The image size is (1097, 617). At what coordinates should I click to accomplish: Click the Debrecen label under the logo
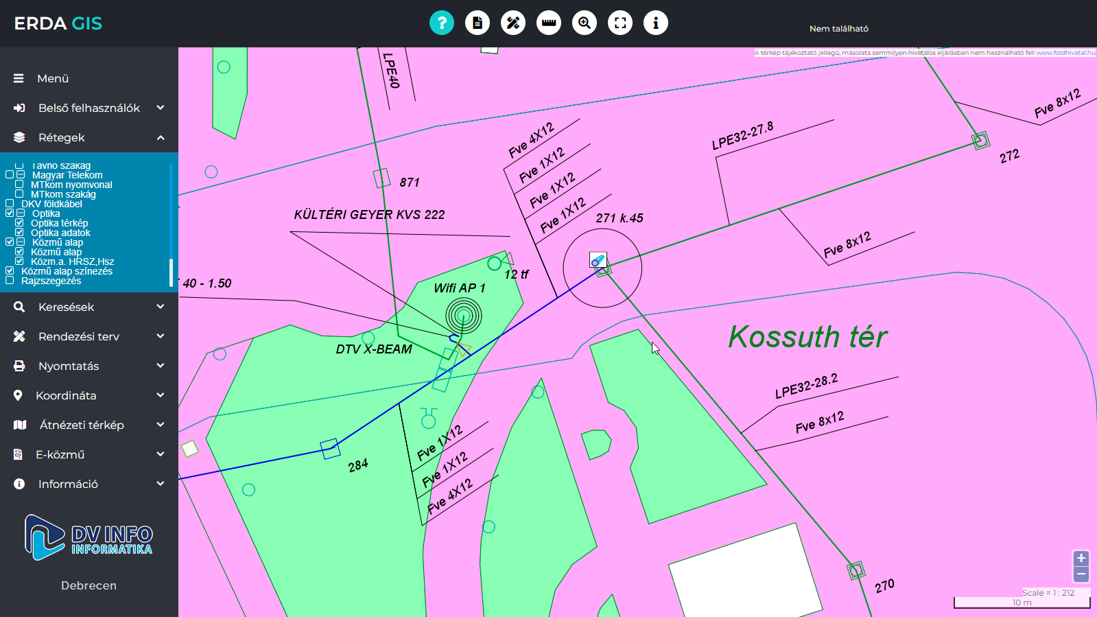89,585
